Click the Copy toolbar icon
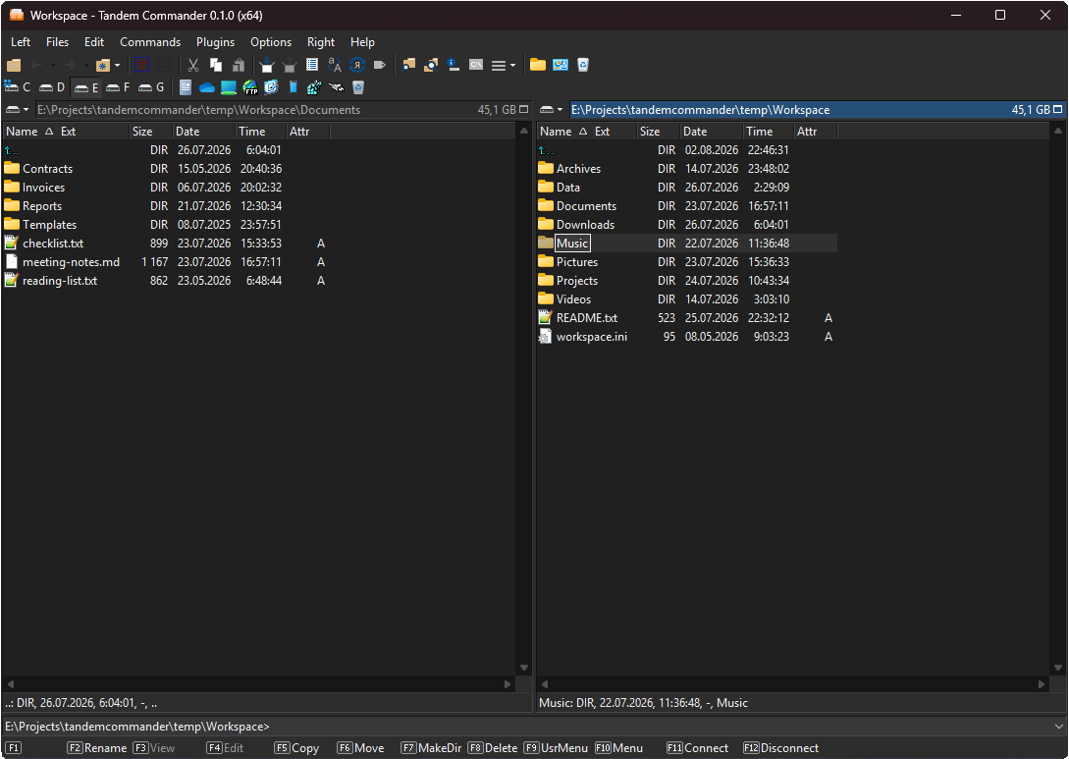This screenshot has height=759, width=1069. [x=216, y=65]
